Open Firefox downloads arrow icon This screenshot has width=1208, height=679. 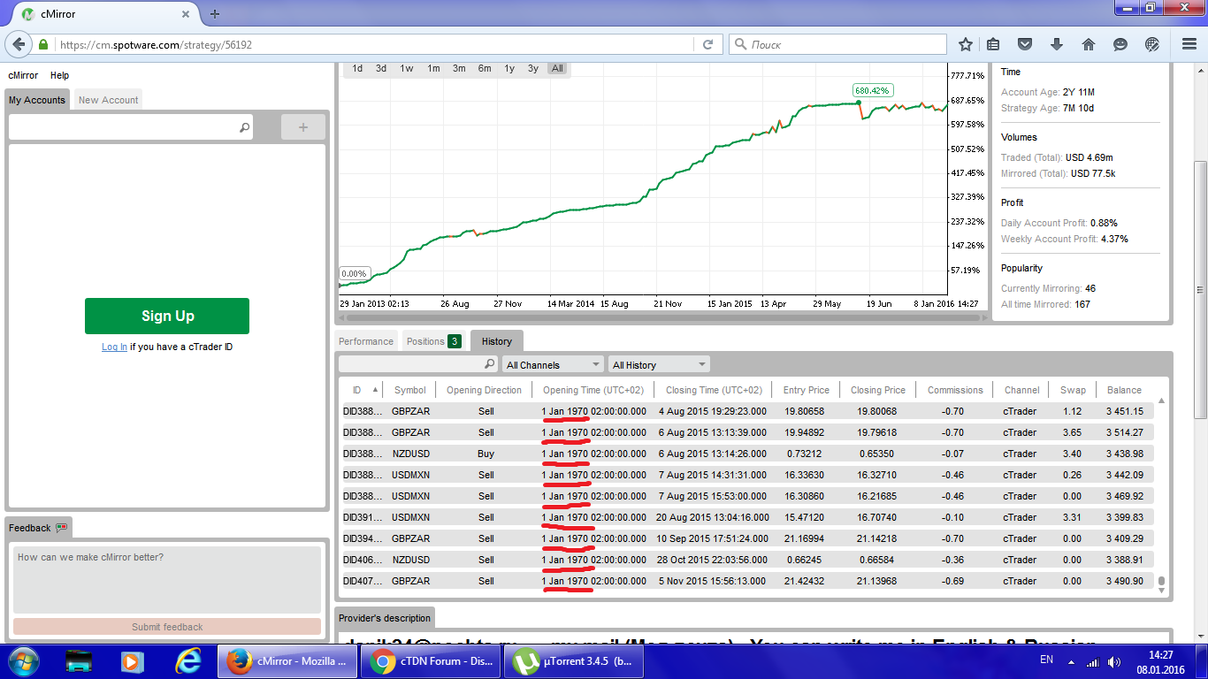pos(1057,44)
